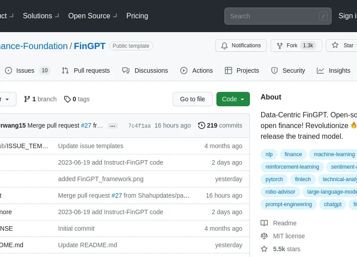Star the FinGPT repository
The image size is (357, 257).
click(x=343, y=46)
